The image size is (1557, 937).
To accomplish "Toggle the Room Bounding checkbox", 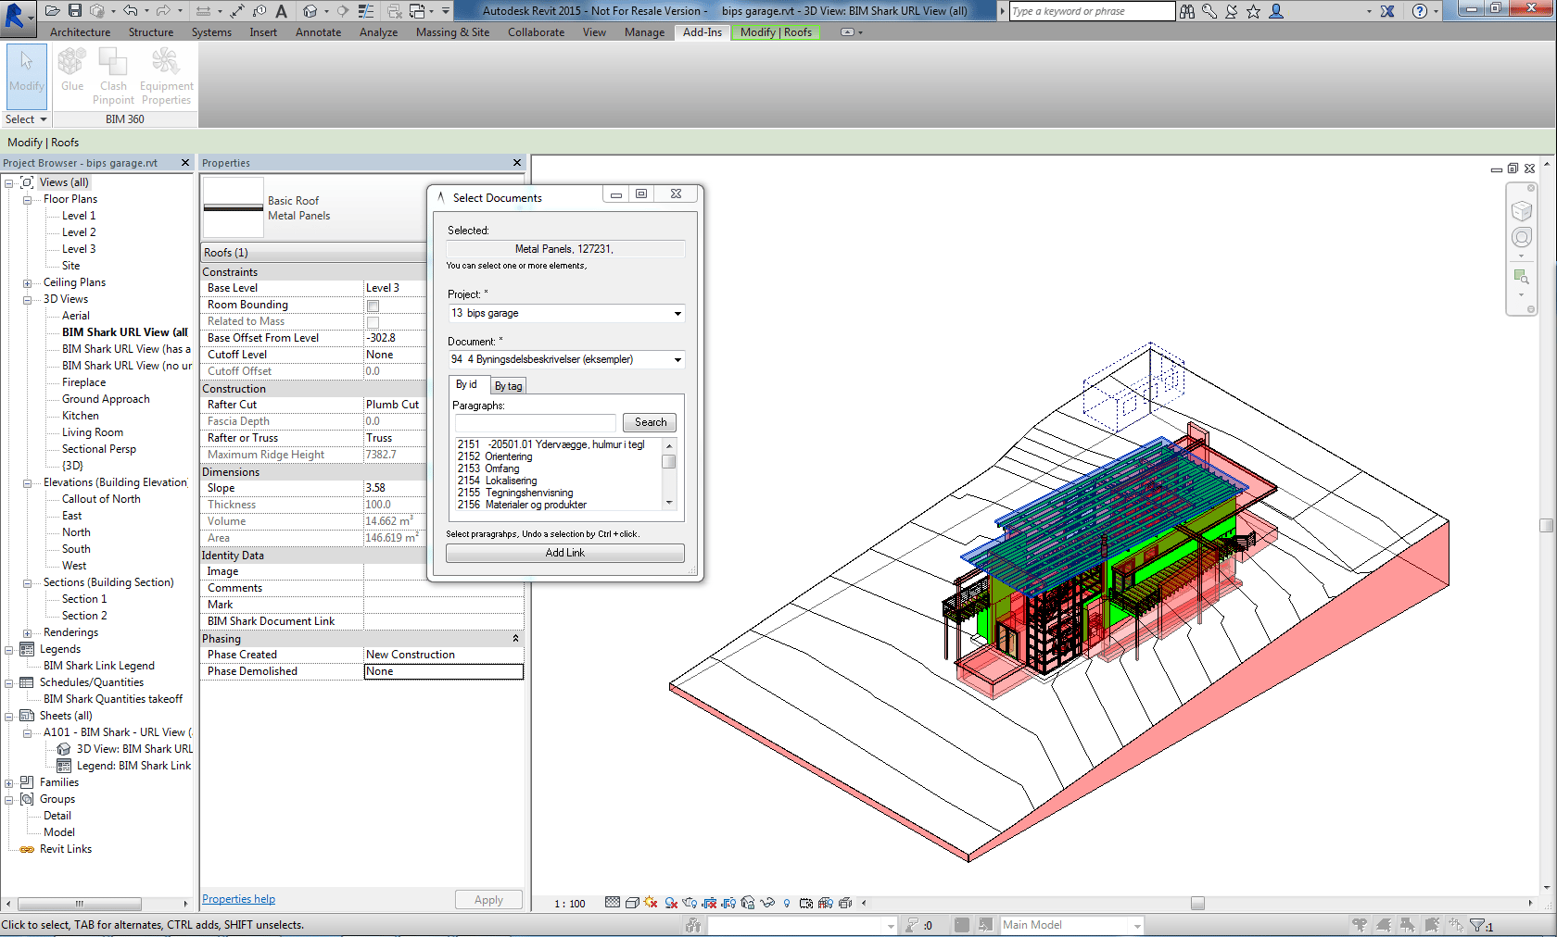I will click(373, 306).
